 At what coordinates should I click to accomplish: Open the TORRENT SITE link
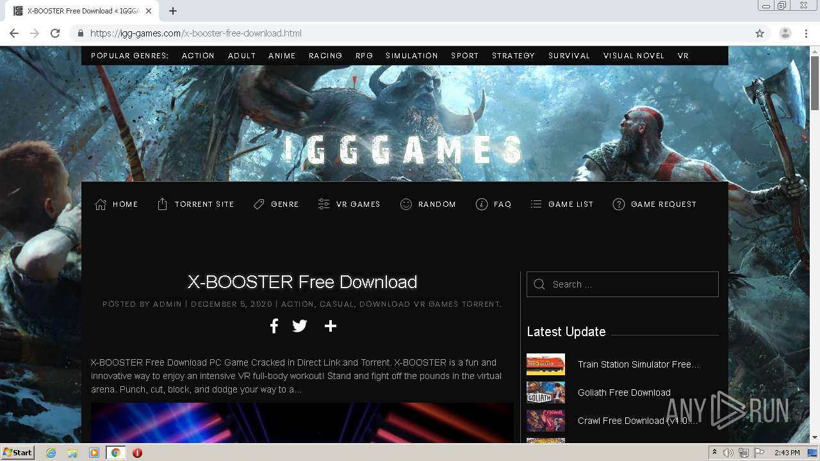[x=204, y=204]
